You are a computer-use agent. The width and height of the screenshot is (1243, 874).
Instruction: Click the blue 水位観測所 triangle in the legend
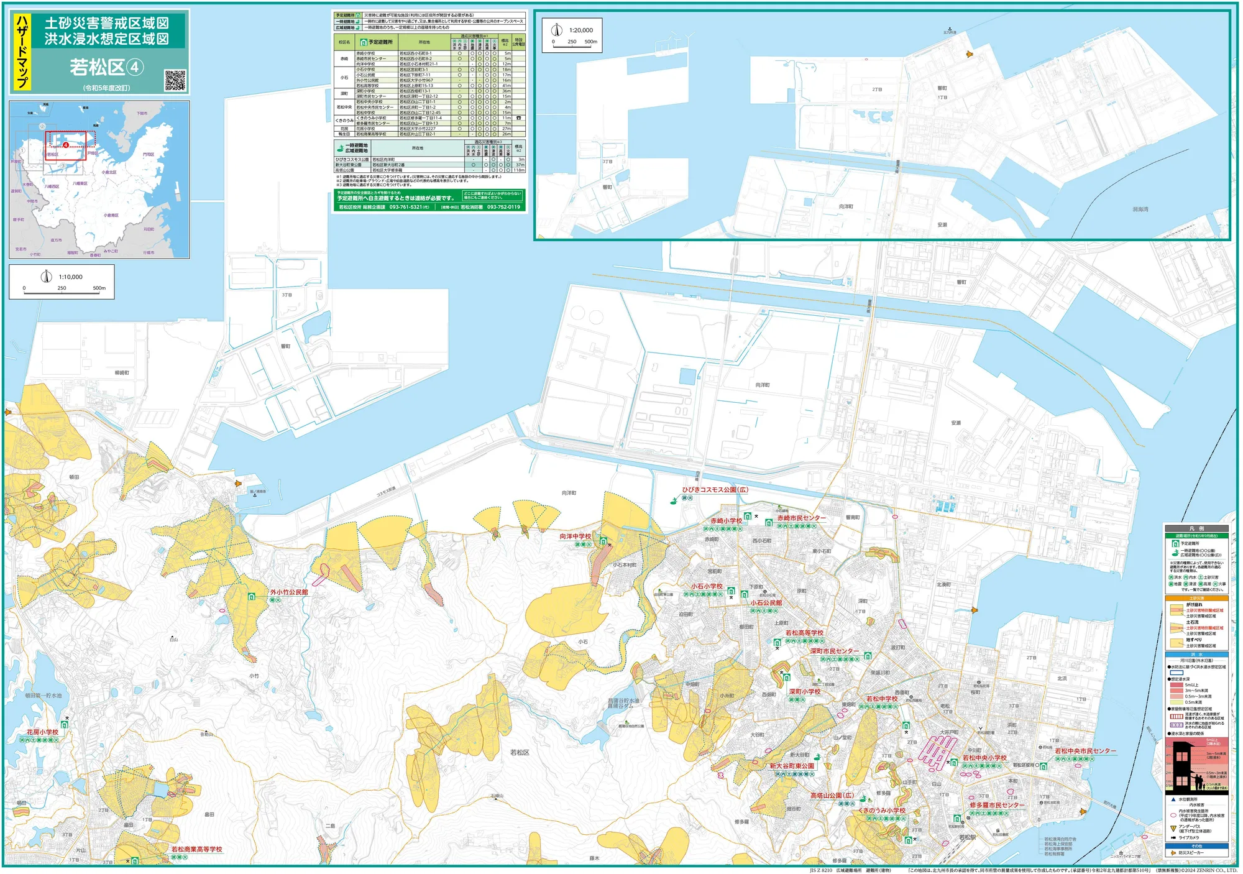point(1173,799)
